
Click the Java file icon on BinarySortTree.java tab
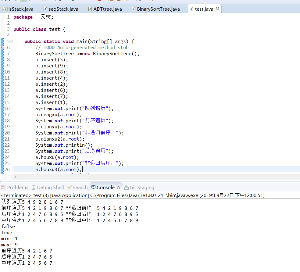point(134,9)
